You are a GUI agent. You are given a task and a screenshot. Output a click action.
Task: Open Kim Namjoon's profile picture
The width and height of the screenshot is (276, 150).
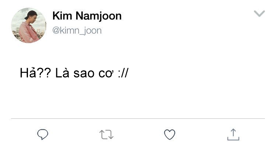tap(29, 25)
